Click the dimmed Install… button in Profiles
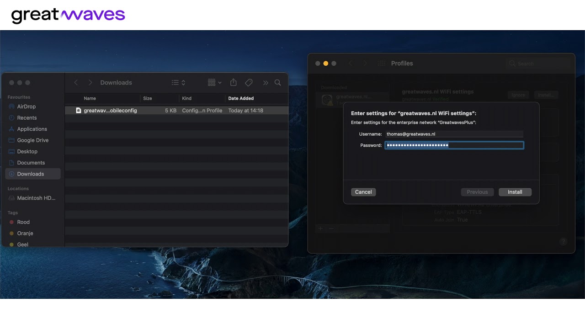 546,95
